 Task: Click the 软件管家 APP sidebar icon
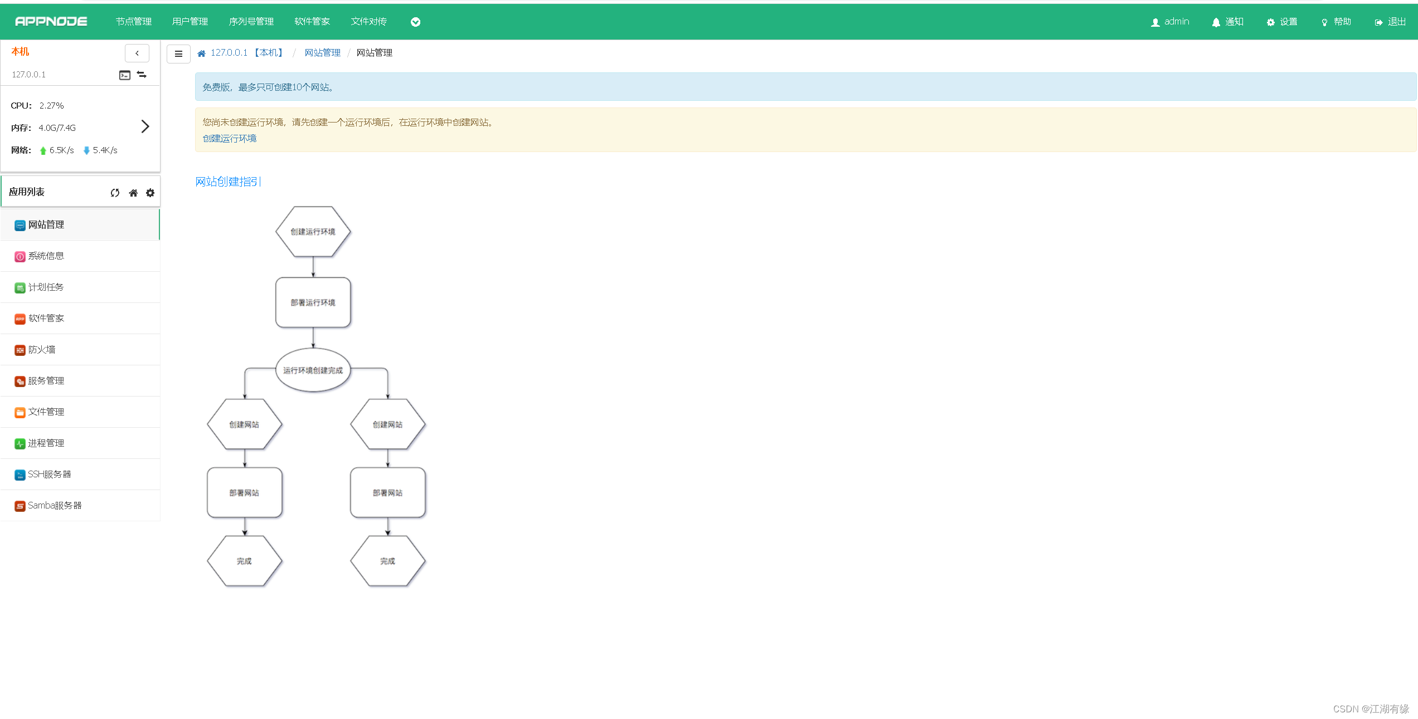20,319
